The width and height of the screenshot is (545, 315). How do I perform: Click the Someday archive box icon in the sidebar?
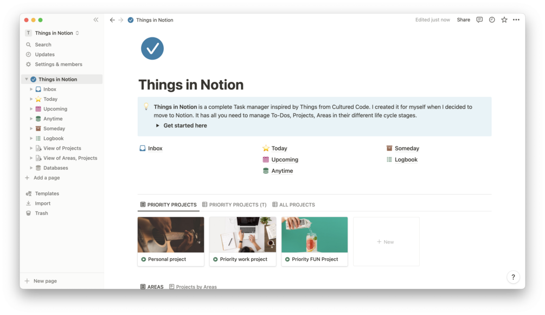click(39, 128)
